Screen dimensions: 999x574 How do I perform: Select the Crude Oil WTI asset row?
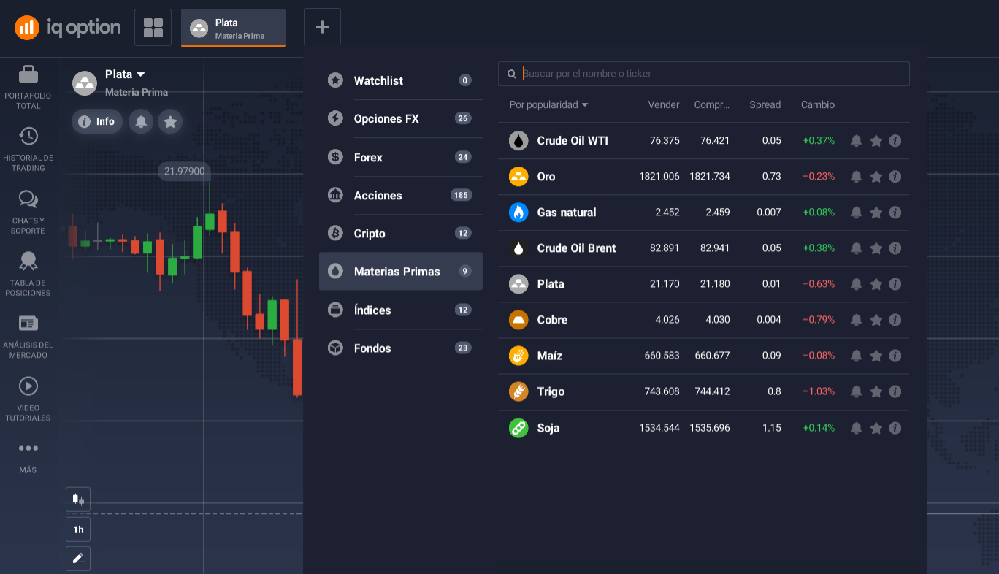[x=704, y=141]
